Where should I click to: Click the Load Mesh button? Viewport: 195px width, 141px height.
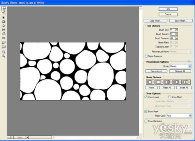coord(156,21)
